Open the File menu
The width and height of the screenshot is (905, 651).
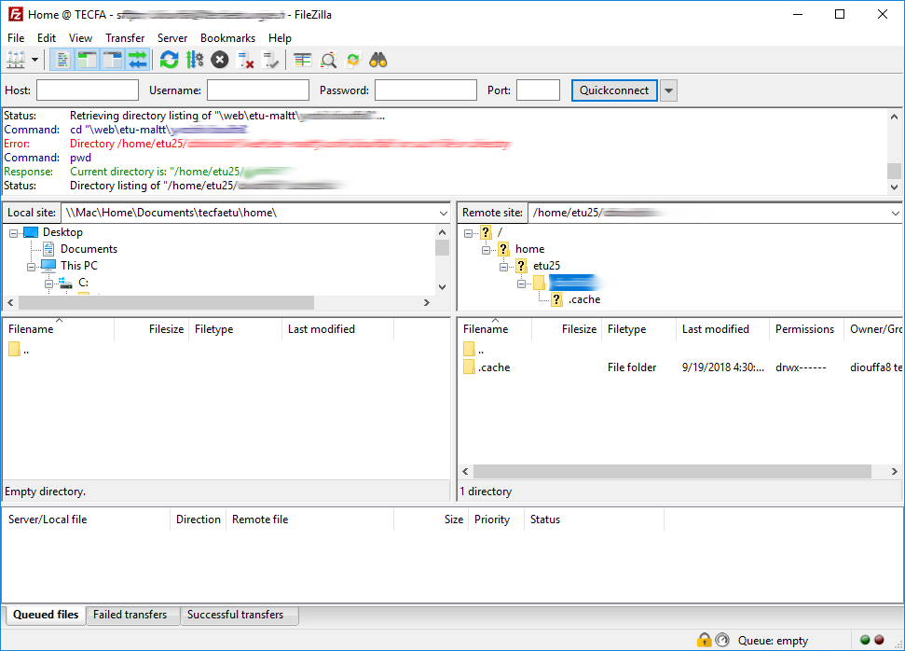pos(16,38)
